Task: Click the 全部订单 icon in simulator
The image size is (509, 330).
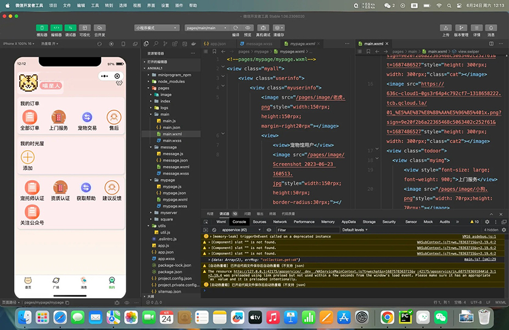Action: pyautogui.click(x=30, y=117)
